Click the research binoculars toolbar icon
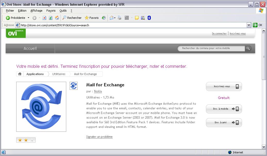 point(143,18)
